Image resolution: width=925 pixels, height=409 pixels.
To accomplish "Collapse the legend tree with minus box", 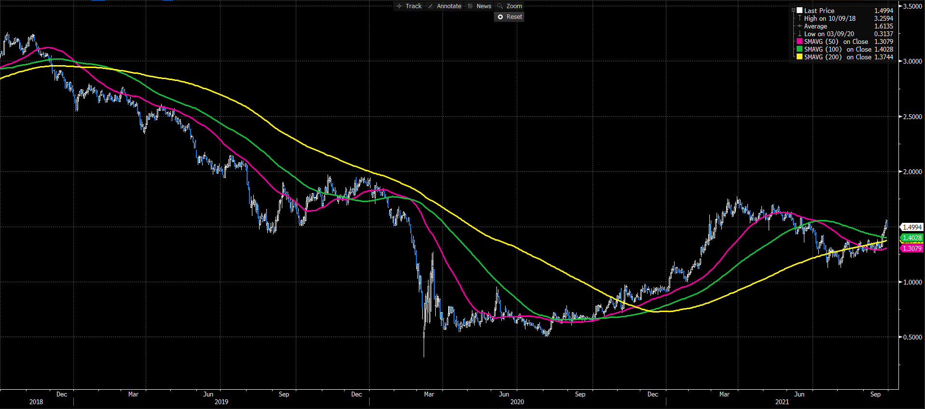I will pyautogui.click(x=793, y=11).
